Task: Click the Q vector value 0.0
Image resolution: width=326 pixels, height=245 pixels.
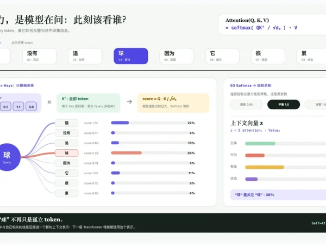Action: (x=31, y=107)
